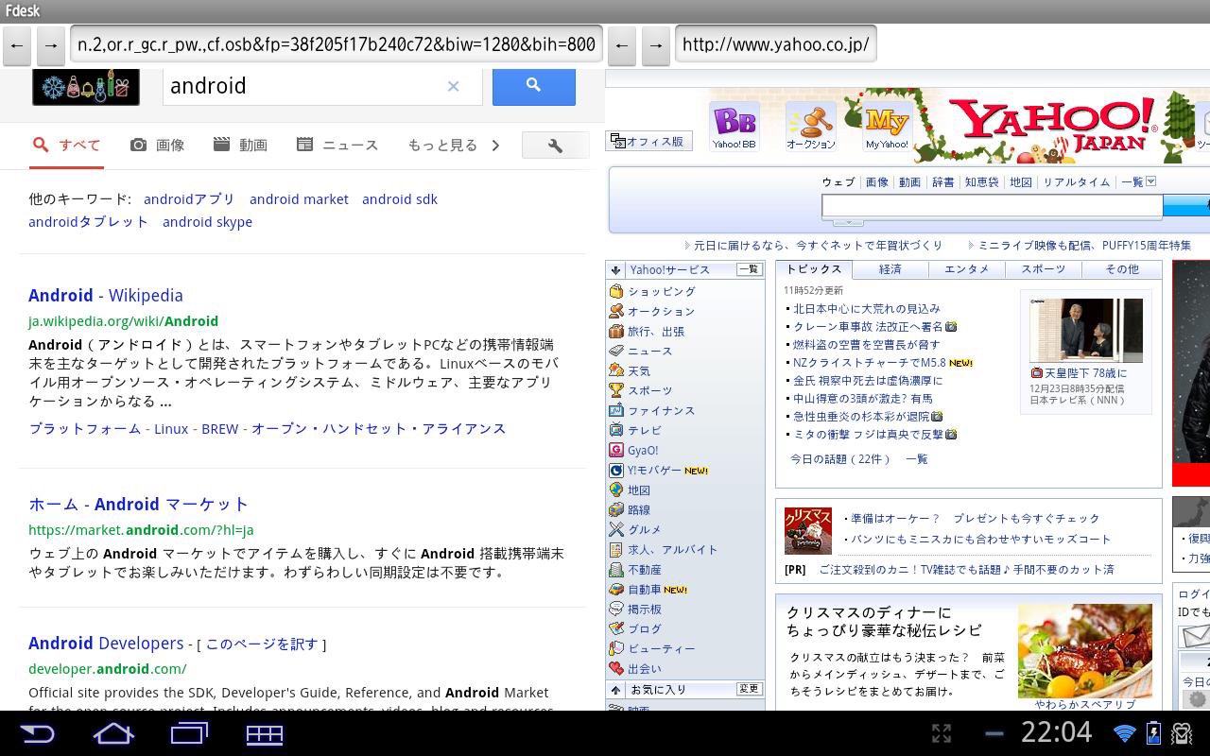This screenshot has width=1210, height=756.
Task: Switch to the 動画 search tab
Action: (240, 145)
